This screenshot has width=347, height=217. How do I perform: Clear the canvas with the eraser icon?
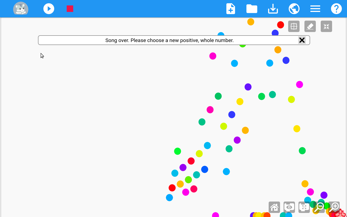coord(310,26)
